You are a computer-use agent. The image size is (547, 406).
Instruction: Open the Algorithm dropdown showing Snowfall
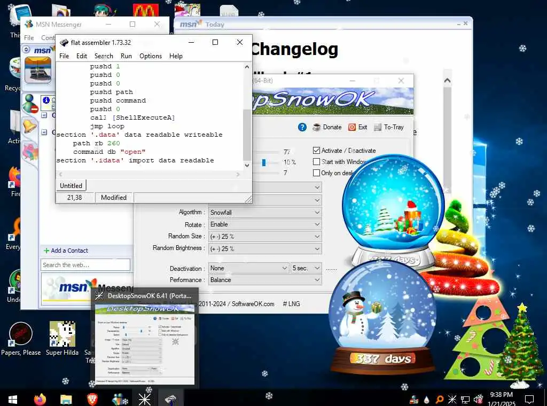pyautogui.click(x=265, y=212)
